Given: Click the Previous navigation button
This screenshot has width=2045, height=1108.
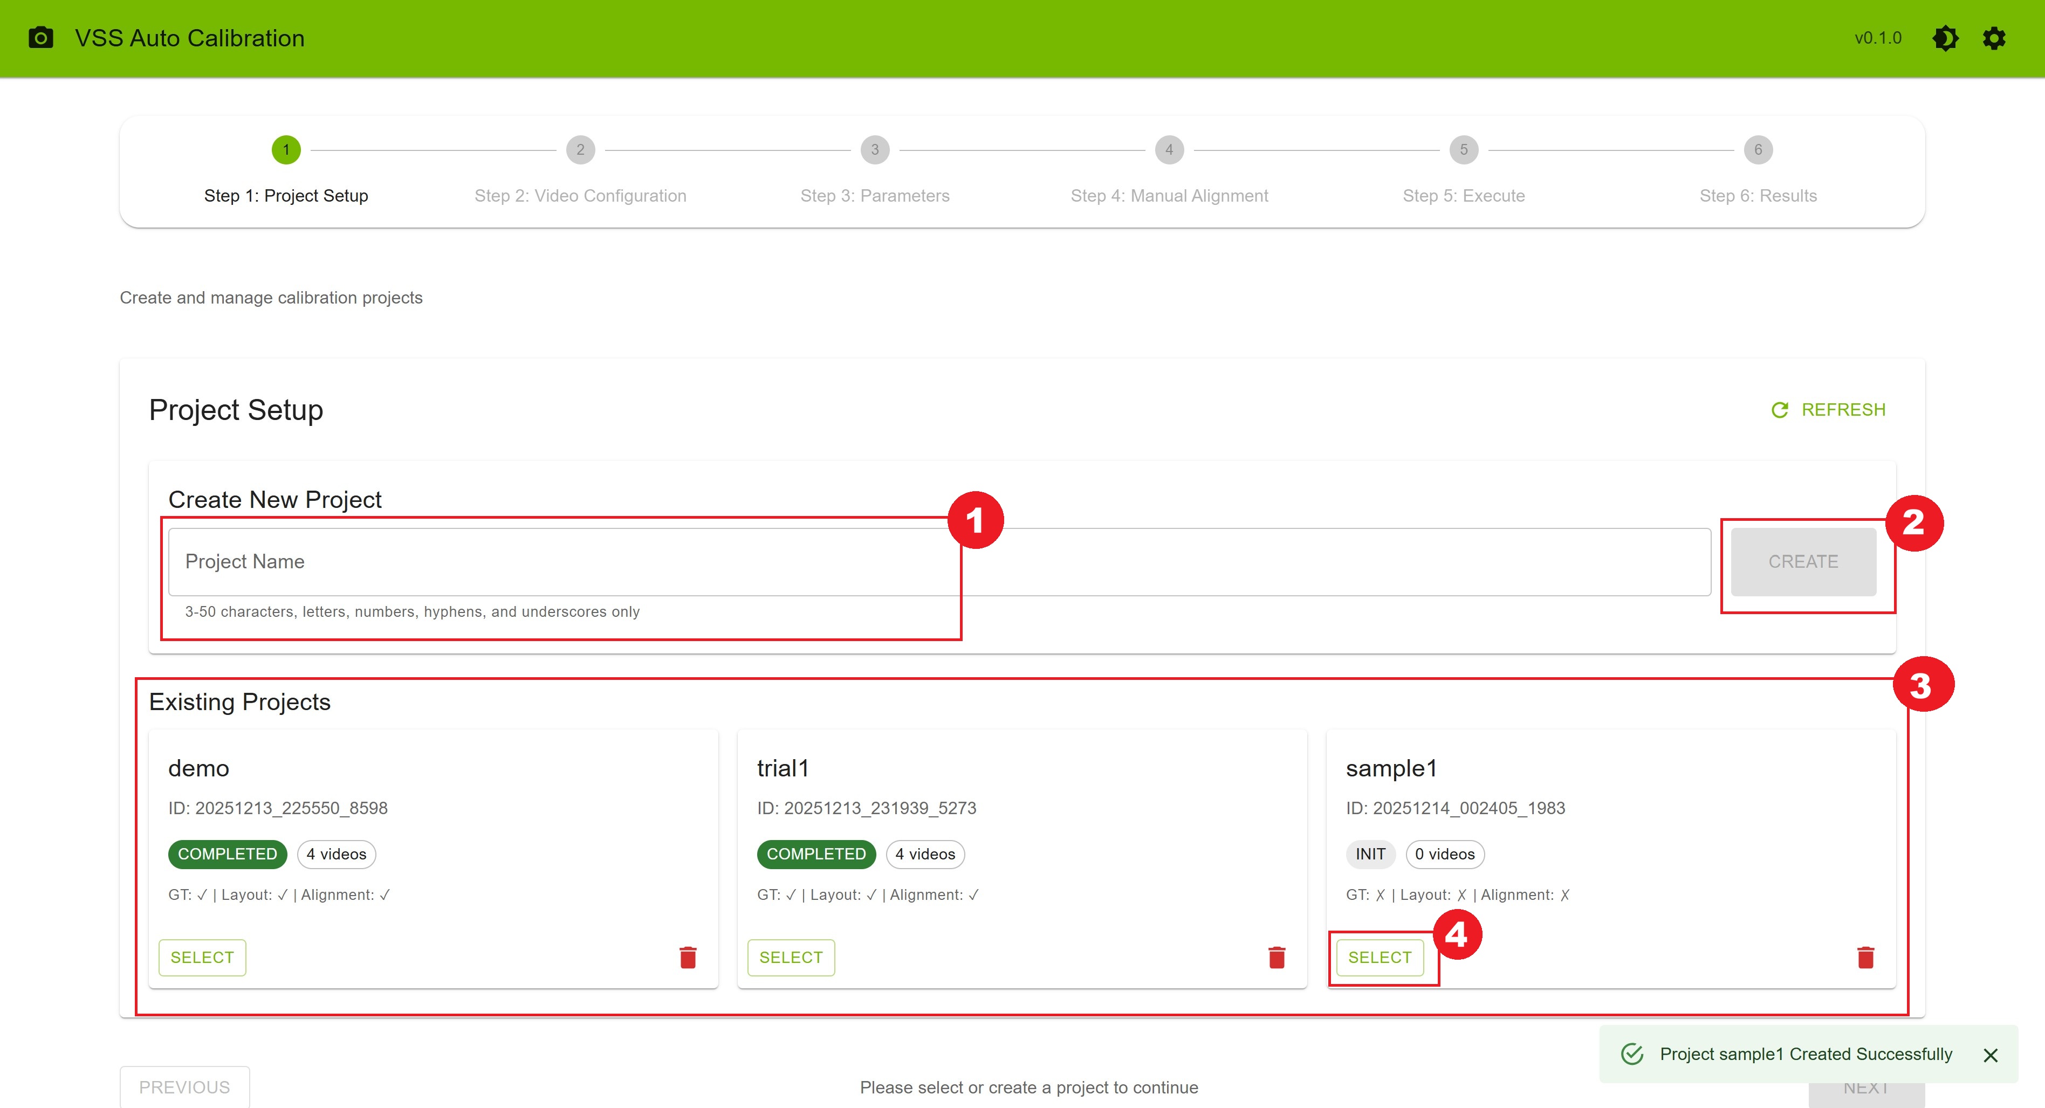Looking at the screenshot, I should click(184, 1086).
